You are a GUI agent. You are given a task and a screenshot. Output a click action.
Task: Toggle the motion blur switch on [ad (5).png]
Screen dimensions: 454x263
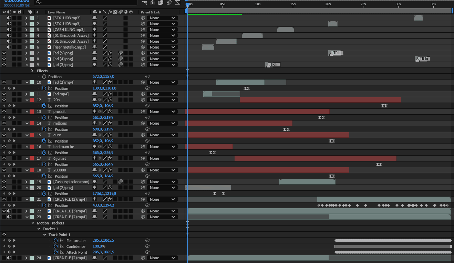tap(120, 53)
